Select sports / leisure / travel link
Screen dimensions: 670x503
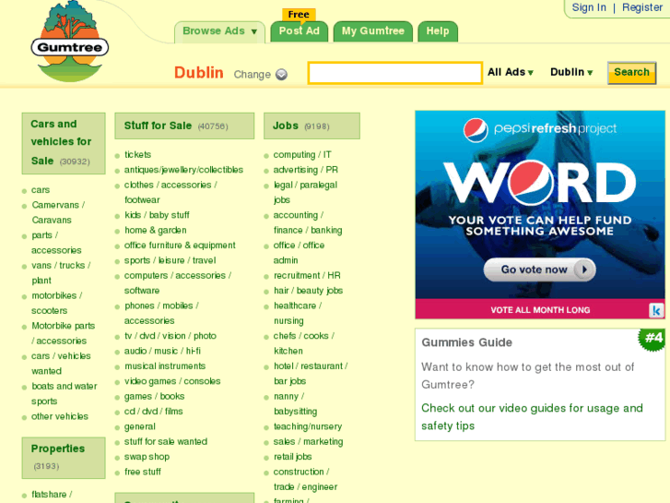click(170, 260)
